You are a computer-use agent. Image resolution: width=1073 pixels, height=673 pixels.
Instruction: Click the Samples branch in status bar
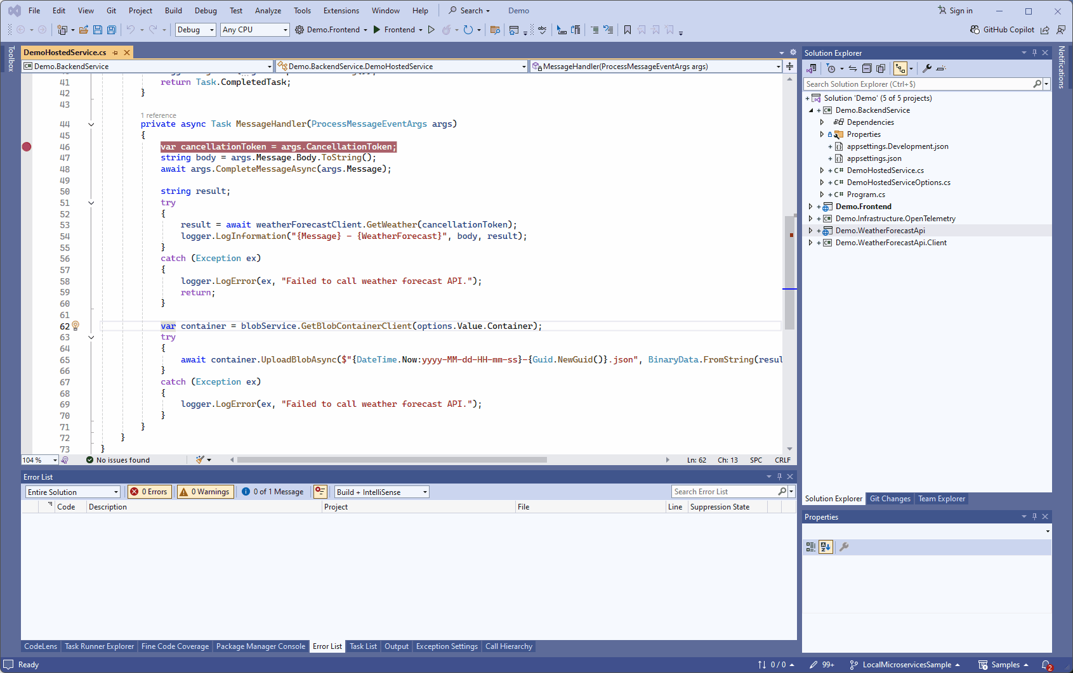click(x=1003, y=665)
